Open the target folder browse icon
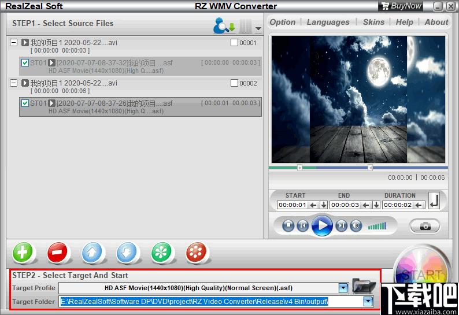 (x=364, y=286)
